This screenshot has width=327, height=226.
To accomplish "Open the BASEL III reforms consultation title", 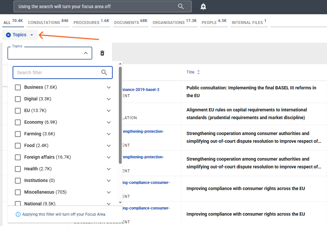I will pyautogui.click(x=251, y=92).
